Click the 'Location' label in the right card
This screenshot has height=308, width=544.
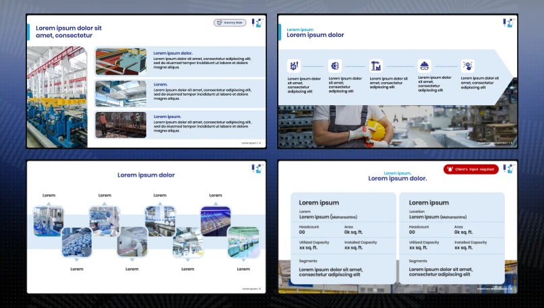pos(417,212)
